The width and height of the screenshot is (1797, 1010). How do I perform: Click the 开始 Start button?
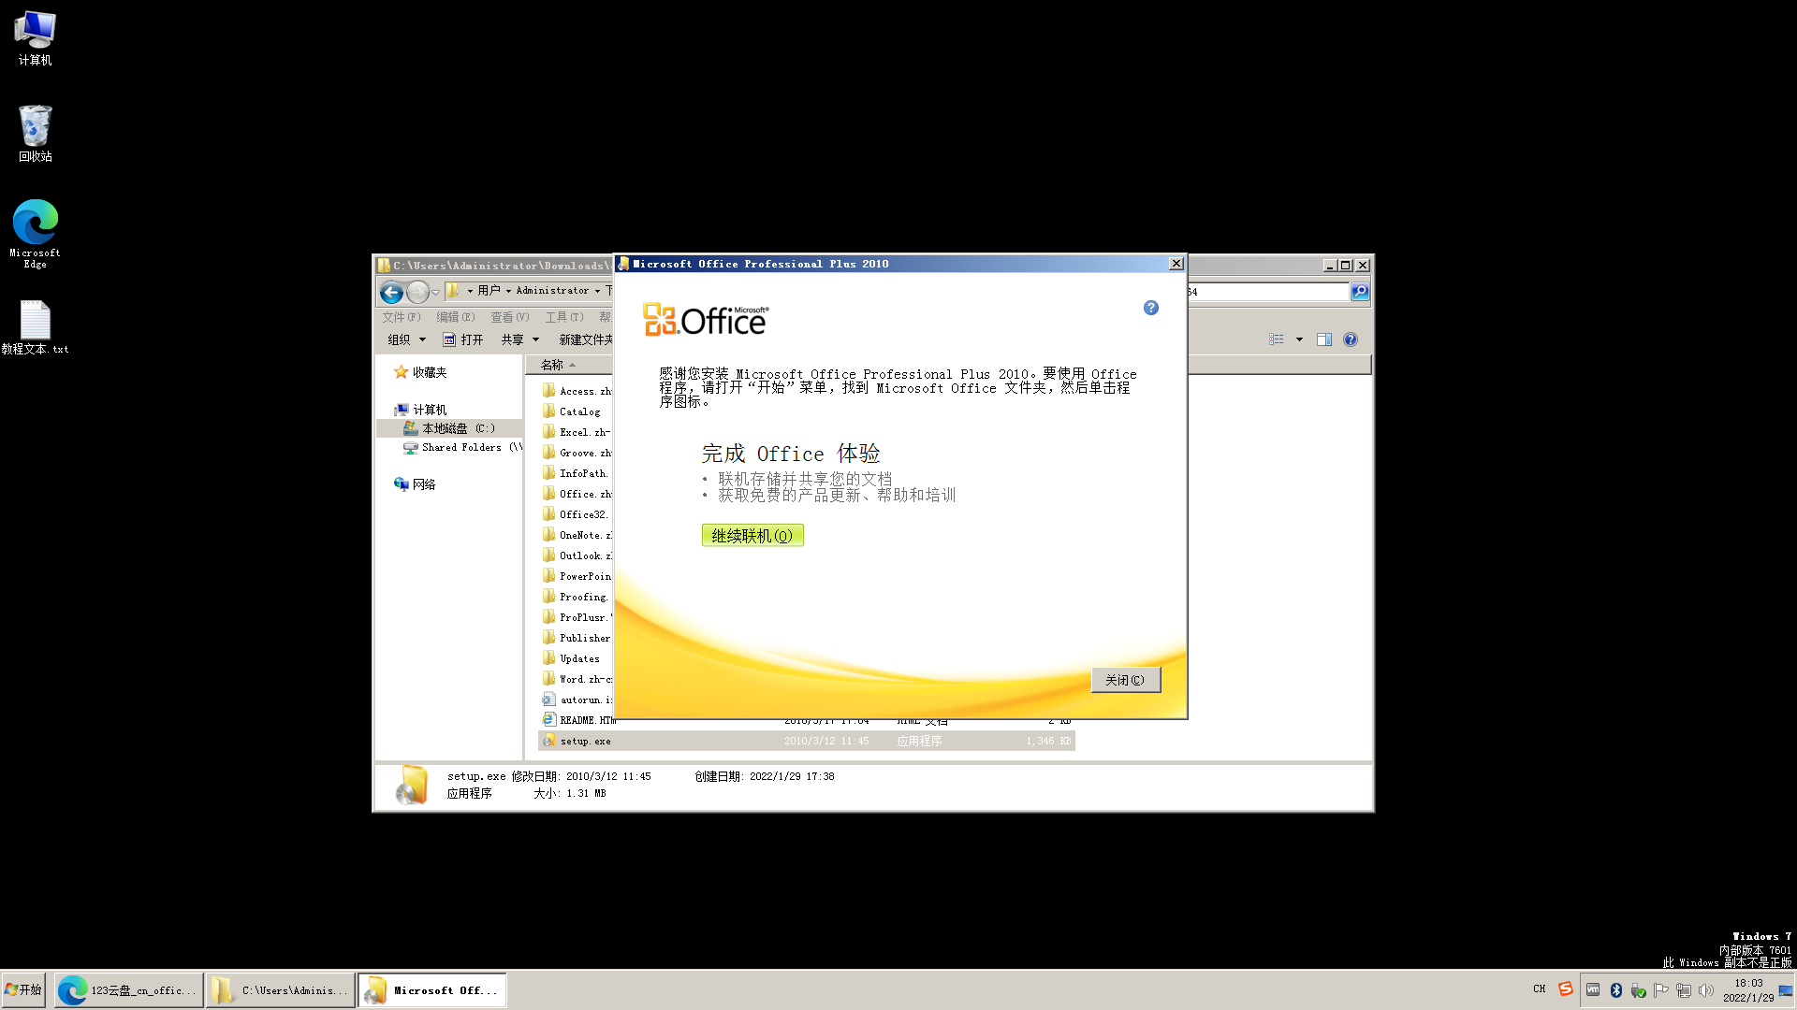pyautogui.click(x=24, y=989)
